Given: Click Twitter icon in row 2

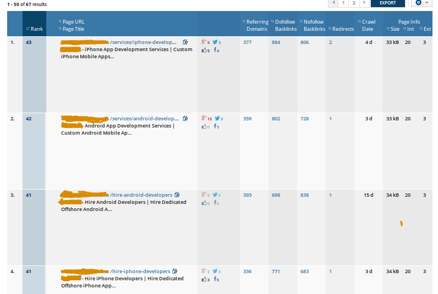Looking at the screenshot, I should coord(217,118).
